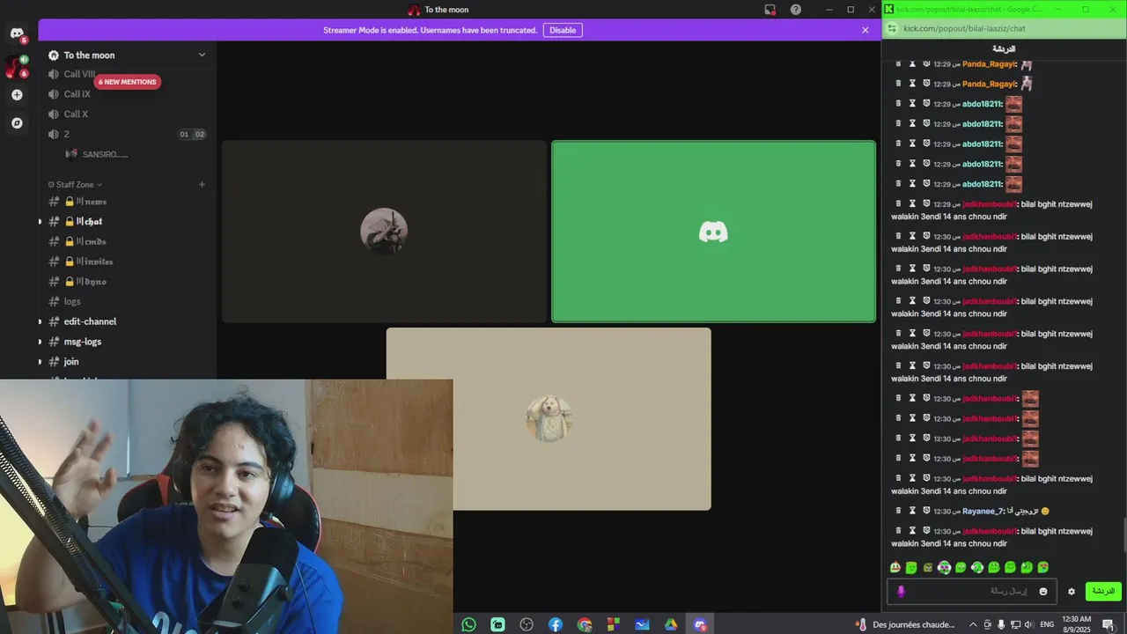
Task: Send message with green chat button
Action: [x=1103, y=592]
